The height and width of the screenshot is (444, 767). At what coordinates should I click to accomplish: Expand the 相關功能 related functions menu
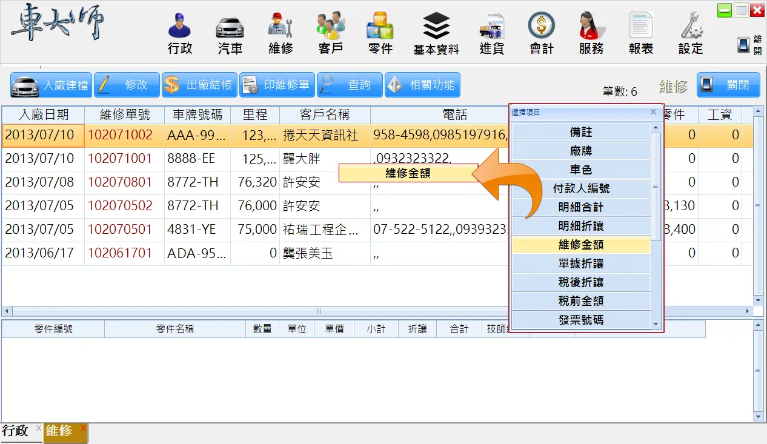pyautogui.click(x=422, y=85)
